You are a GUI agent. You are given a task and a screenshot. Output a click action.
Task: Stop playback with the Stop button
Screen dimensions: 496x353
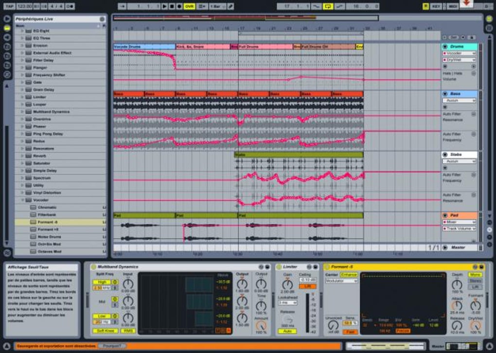click(x=172, y=6)
